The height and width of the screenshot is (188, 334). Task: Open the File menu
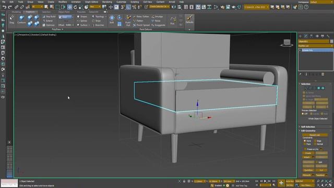pos(4,2)
